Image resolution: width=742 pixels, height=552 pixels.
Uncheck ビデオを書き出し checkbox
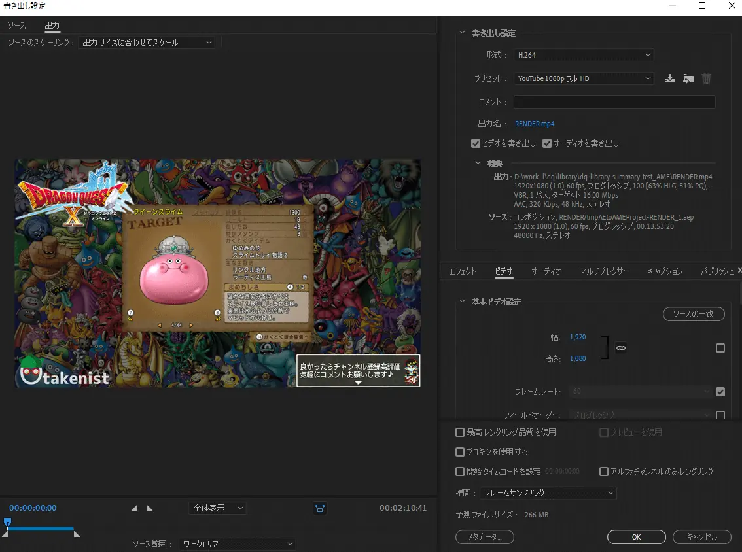[476, 143]
